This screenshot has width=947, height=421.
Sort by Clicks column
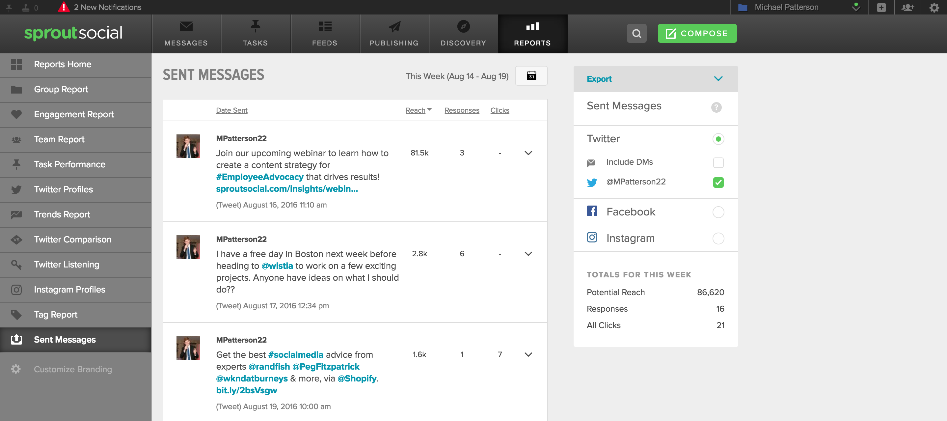[x=500, y=110]
